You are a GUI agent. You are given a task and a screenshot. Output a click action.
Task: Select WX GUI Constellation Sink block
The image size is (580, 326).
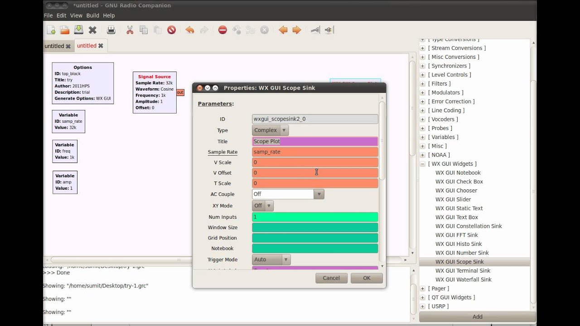[469, 226]
